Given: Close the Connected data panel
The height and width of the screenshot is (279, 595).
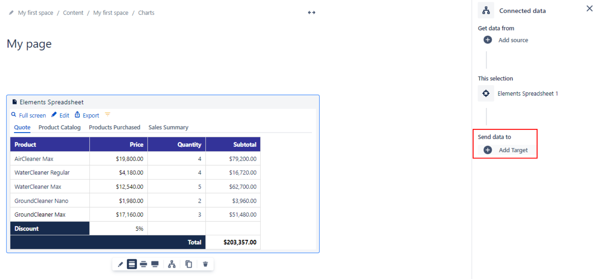Looking at the screenshot, I should (589, 9).
